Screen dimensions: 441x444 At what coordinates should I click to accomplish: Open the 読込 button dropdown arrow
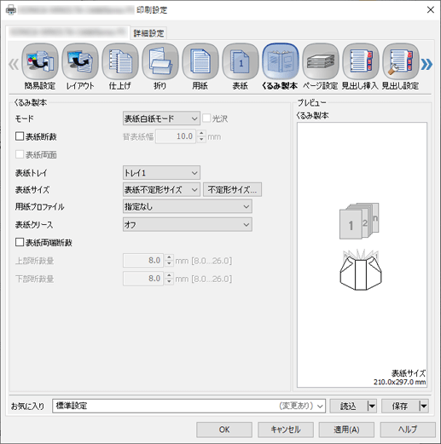[x=372, y=406]
